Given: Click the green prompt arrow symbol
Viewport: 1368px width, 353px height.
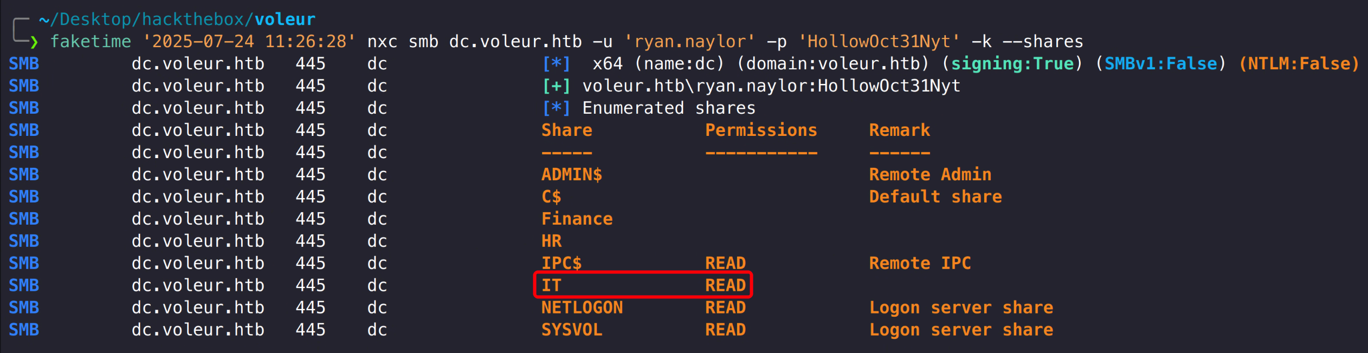Looking at the screenshot, I should click(34, 42).
